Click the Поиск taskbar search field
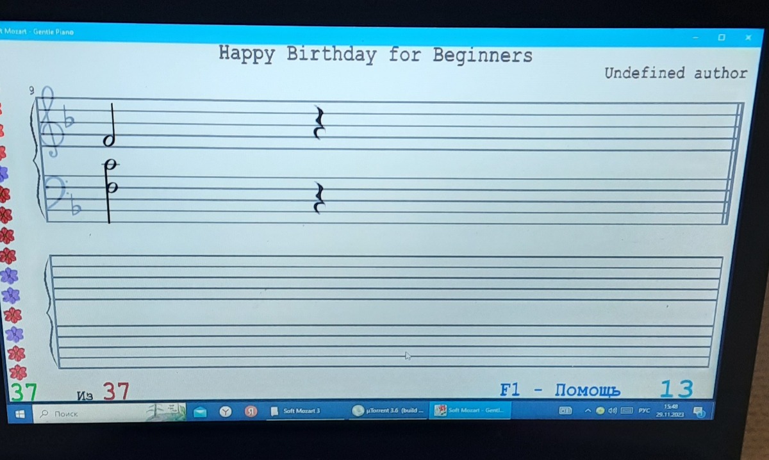 click(x=109, y=413)
